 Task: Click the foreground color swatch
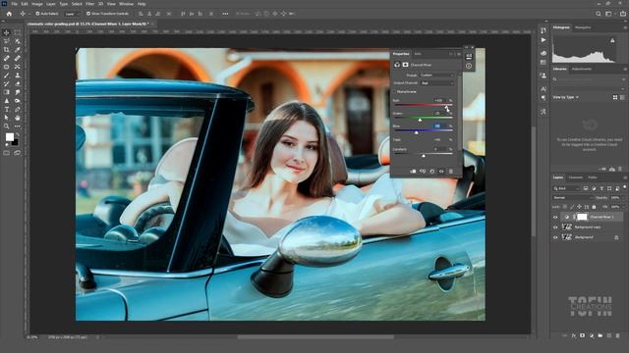[10, 137]
